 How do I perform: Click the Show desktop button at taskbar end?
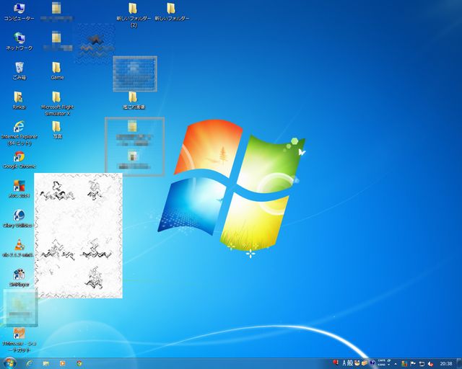(459, 363)
